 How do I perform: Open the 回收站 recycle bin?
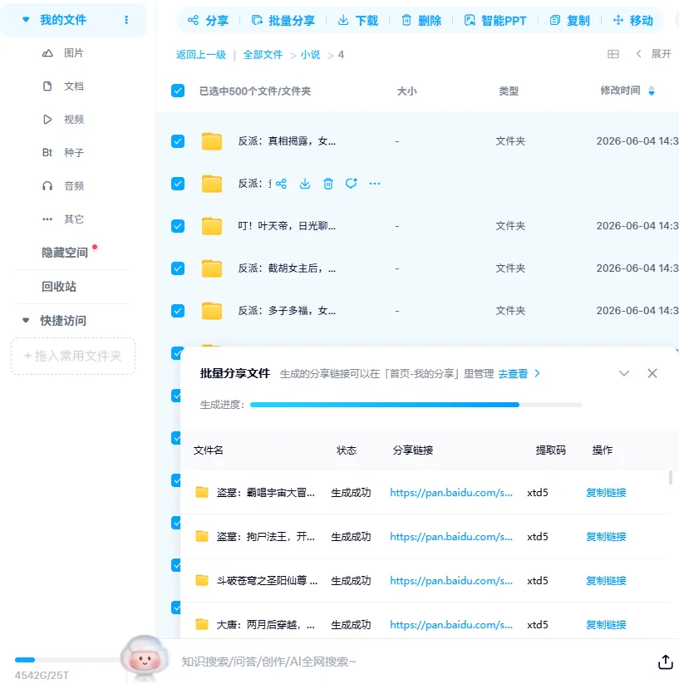[x=59, y=287]
